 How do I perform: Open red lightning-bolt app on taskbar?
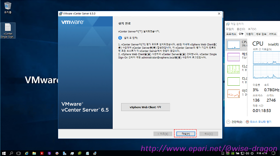click(x=42, y=153)
